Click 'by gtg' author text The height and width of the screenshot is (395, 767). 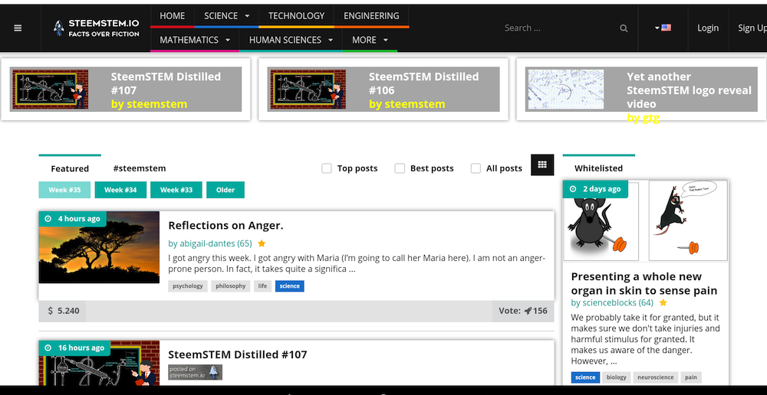click(644, 118)
